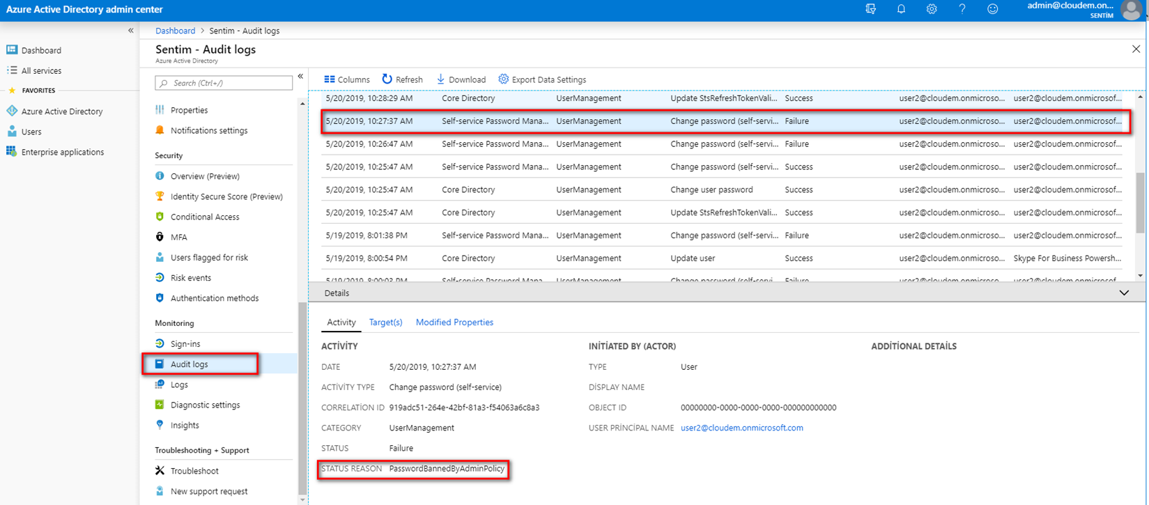
Task: Open the admin account avatar menu
Action: coord(1131,10)
